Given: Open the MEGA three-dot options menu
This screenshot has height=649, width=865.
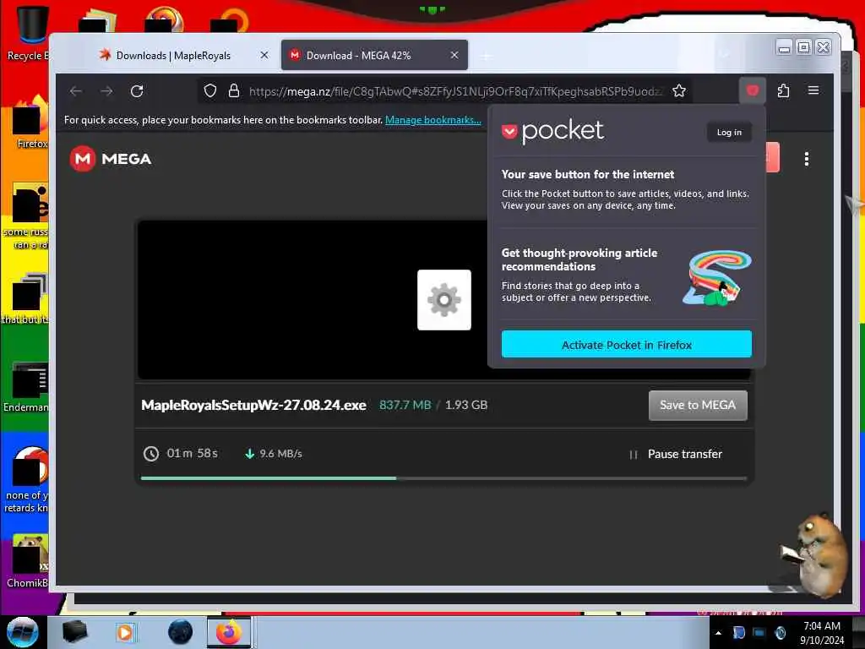Looking at the screenshot, I should coord(807,159).
